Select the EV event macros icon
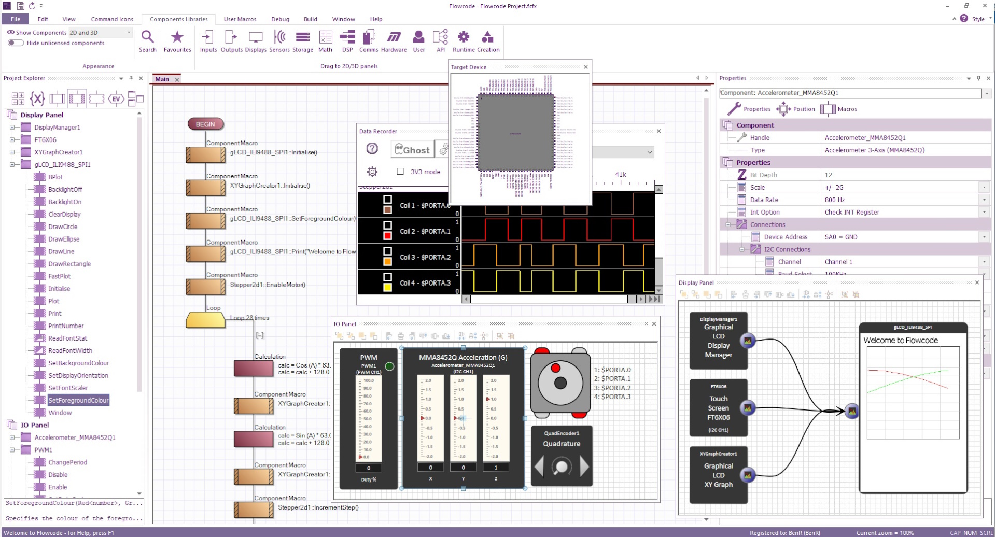This screenshot has width=995, height=537. coord(115,98)
